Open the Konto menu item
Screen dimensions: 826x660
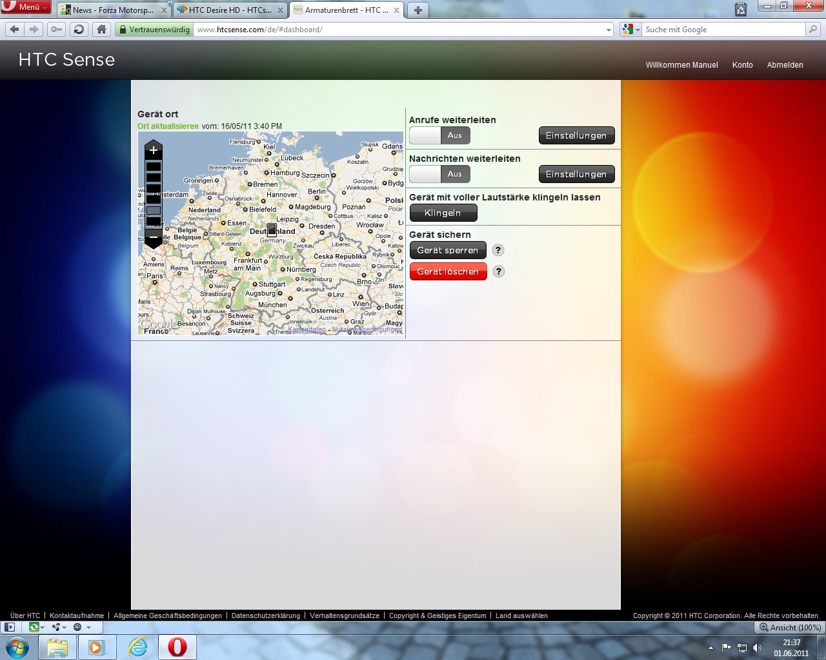(743, 65)
